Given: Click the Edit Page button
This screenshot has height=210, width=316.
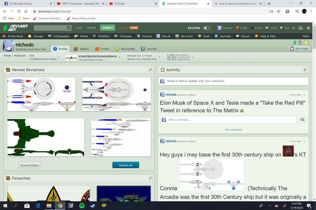Looking at the screenshot, I should pyautogui.click(x=300, y=49).
